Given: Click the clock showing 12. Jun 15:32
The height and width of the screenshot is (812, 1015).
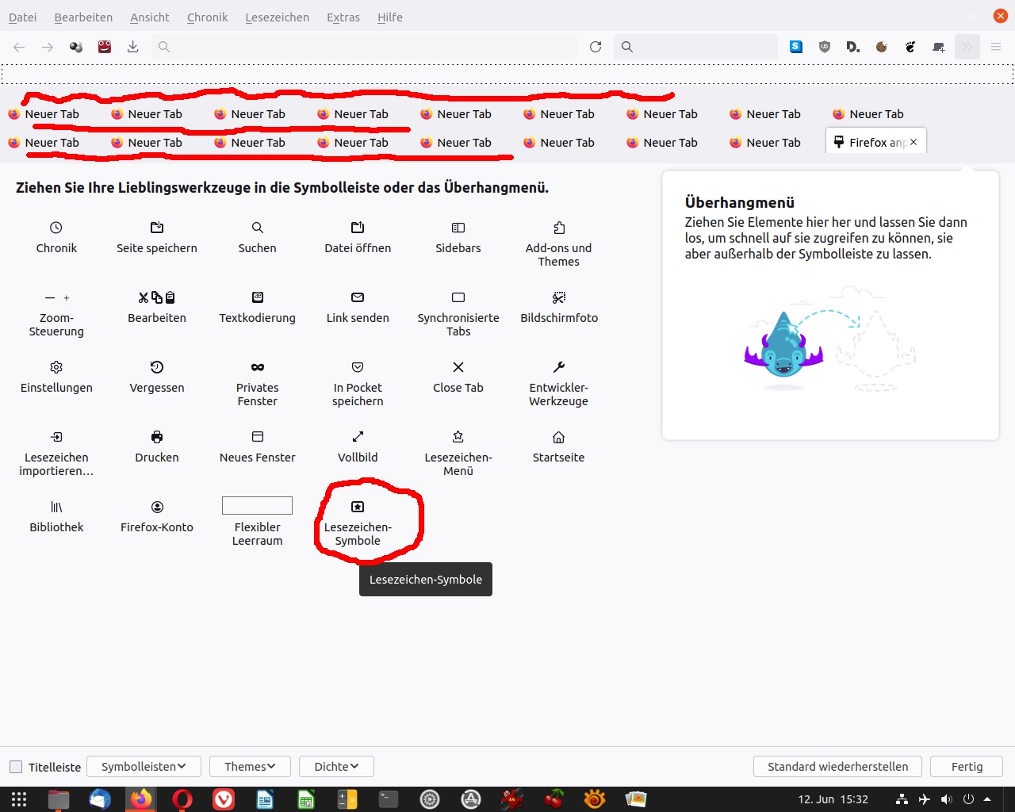Looking at the screenshot, I should (x=833, y=799).
